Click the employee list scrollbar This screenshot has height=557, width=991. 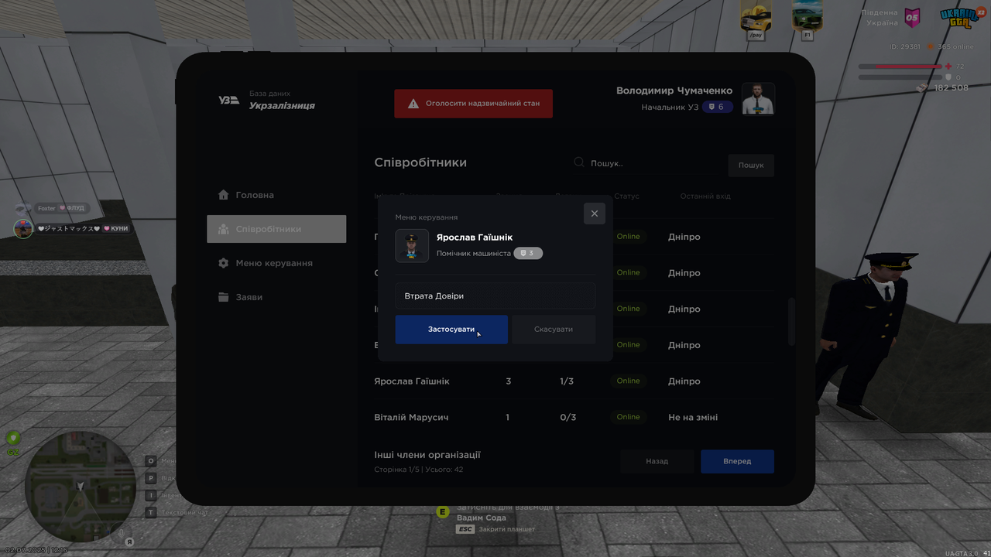[791, 321]
